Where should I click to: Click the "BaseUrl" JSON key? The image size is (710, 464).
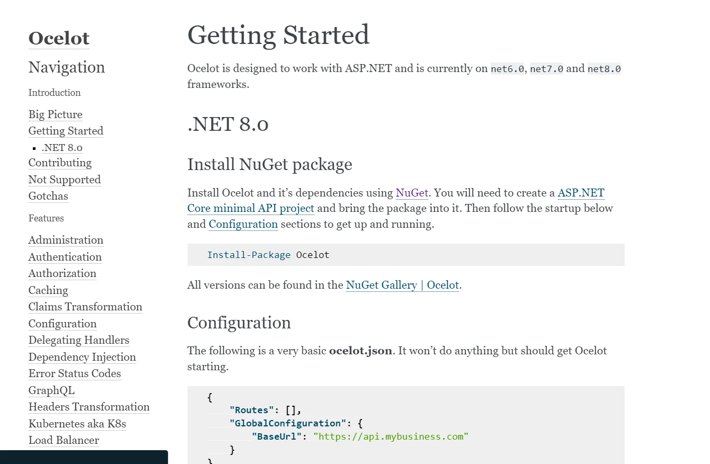[277, 436]
